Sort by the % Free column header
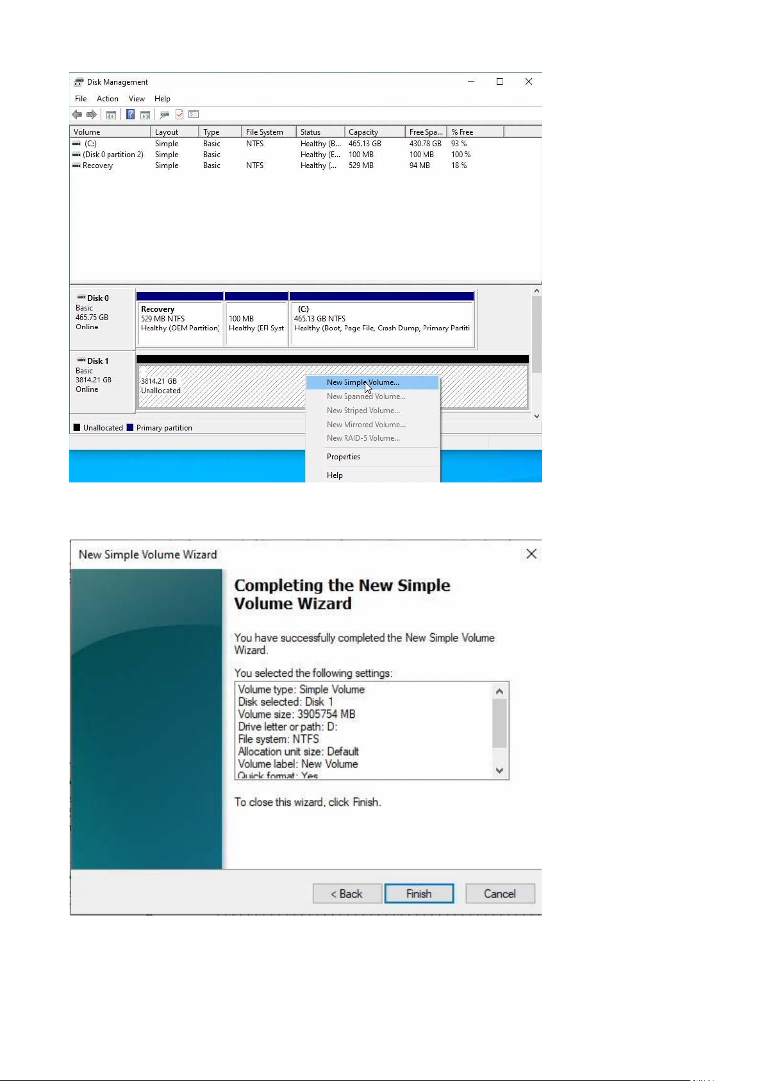The width and height of the screenshot is (764, 1081). 476,132
